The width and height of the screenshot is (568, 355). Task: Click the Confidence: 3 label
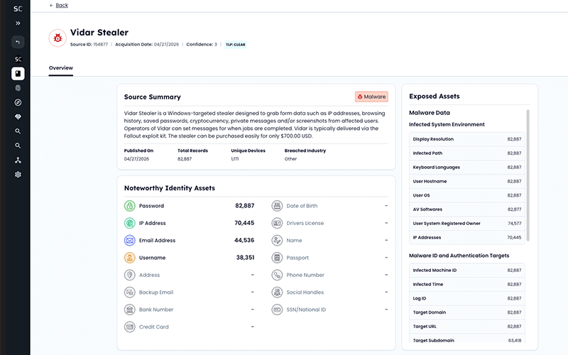pos(202,44)
